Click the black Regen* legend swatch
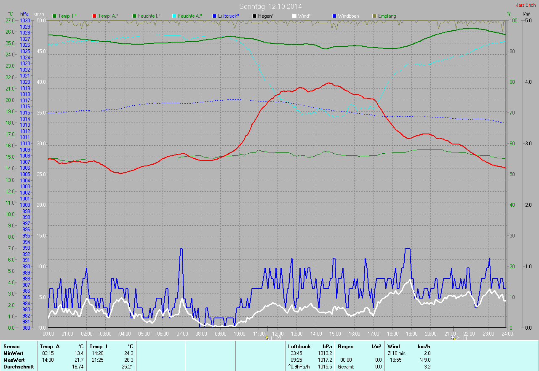Screen dimensions: 539x371 pyautogui.click(x=254, y=16)
